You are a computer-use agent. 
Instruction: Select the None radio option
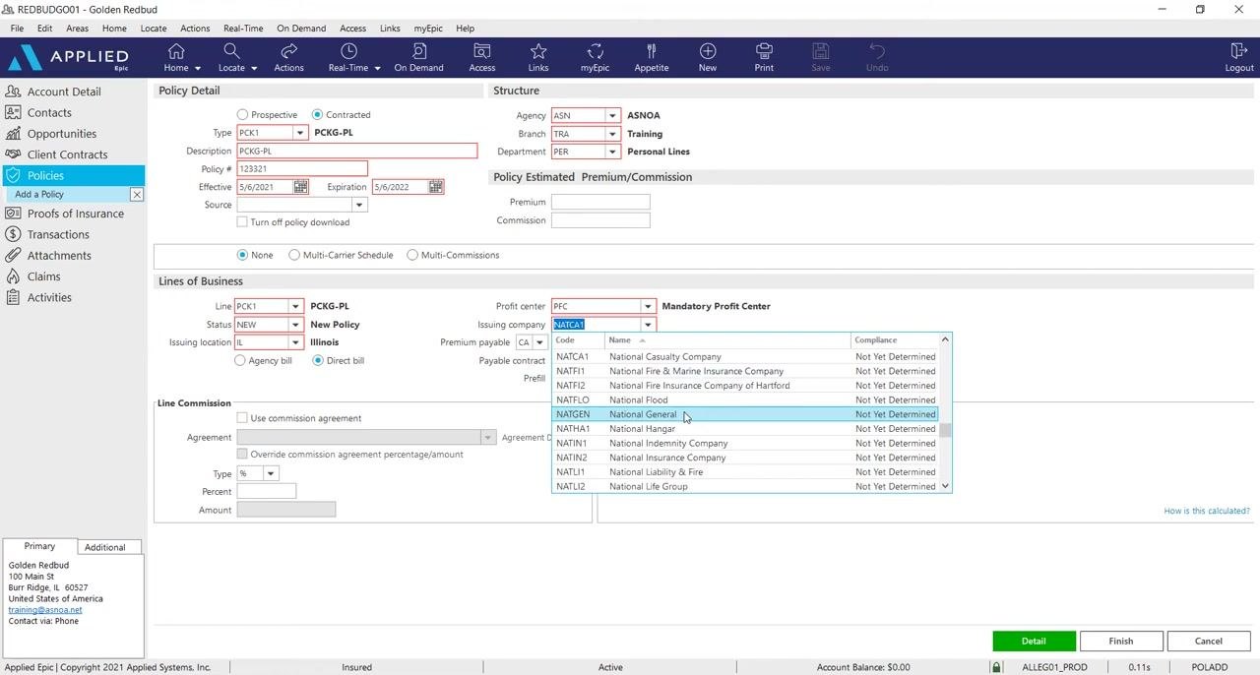coord(242,255)
